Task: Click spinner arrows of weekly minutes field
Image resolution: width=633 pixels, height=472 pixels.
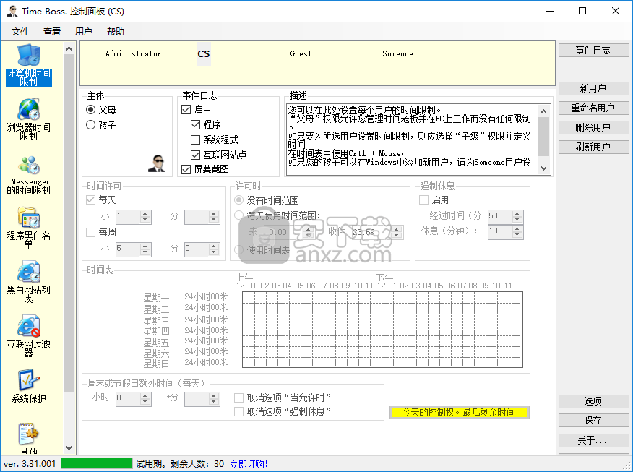Action: coord(214,249)
